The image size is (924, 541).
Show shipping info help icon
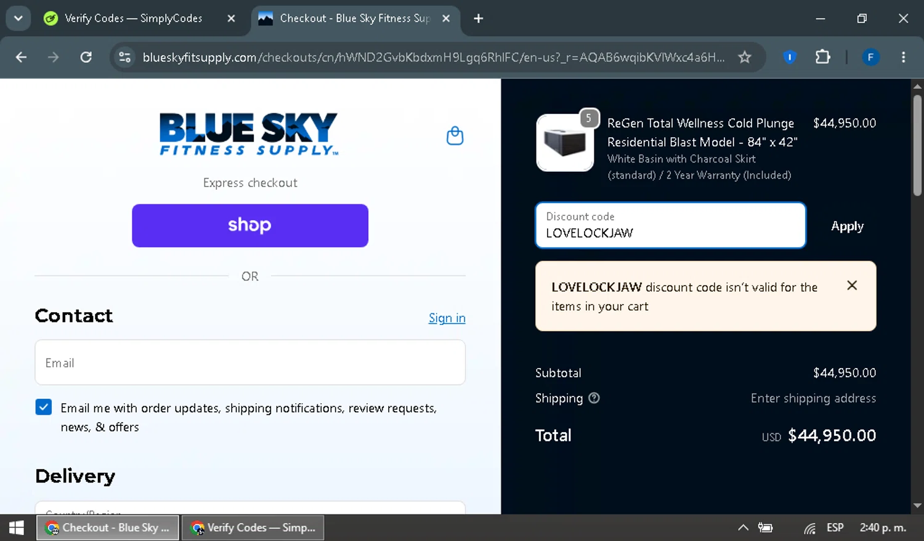594,398
